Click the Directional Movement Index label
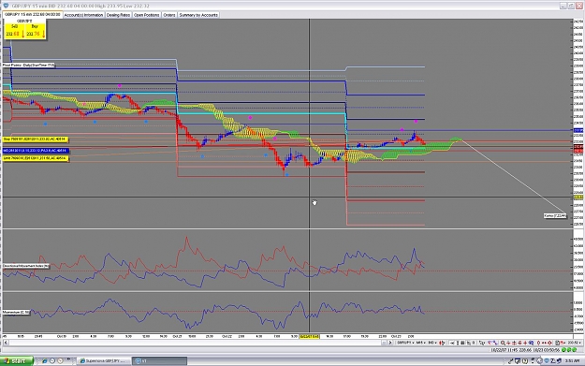 pyautogui.click(x=26, y=266)
